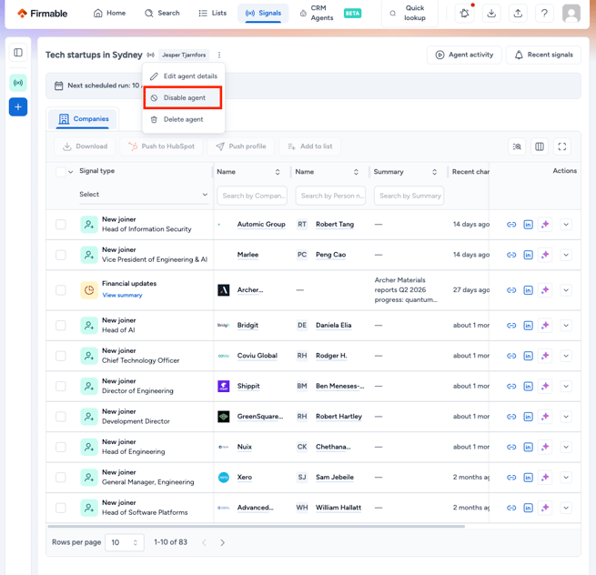Viewport: 596px width, 575px height.
Task: Click the table search filter icon
Action: tap(517, 146)
